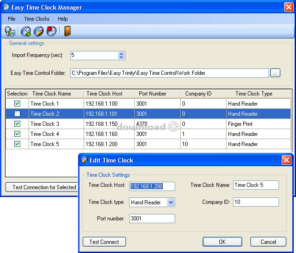This screenshot has width=296, height=253.
Task: Uncheck the Time Clock 1 selection checkbox
Action: pyautogui.click(x=17, y=103)
